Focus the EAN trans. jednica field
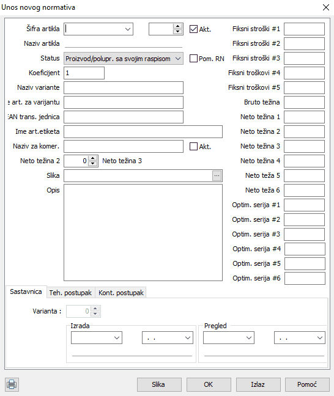Image resolution: width=334 pixels, height=396 pixels. pos(124,117)
